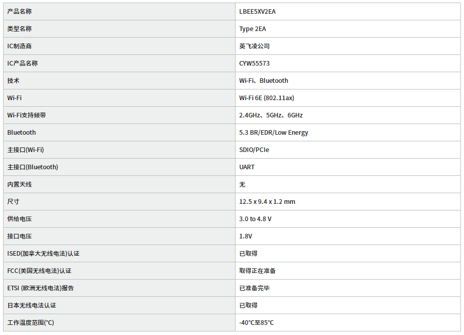Select the 日本无线电法认证 row label
Image resolution: width=464 pixels, height=335 pixels.
tap(32, 306)
